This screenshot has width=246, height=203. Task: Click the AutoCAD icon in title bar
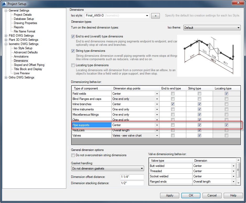(4, 4)
